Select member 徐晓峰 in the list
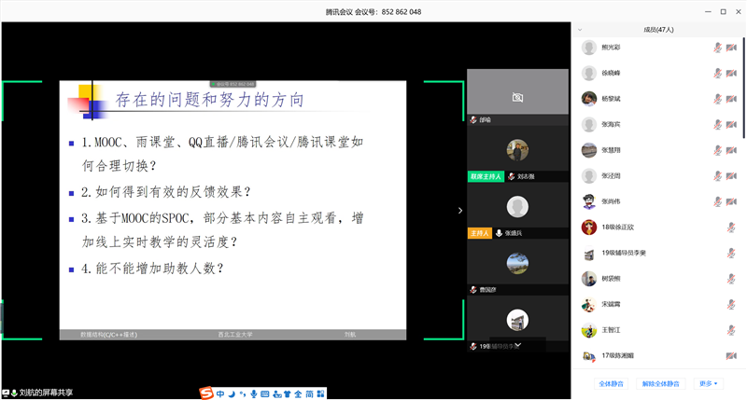This screenshot has width=747, height=400. click(x=659, y=74)
